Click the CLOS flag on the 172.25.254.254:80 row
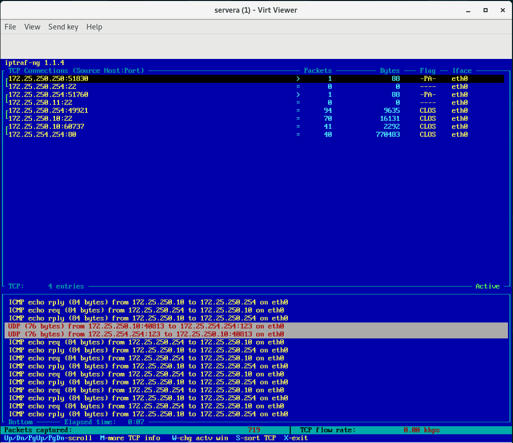513x443 pixels. 428,134
